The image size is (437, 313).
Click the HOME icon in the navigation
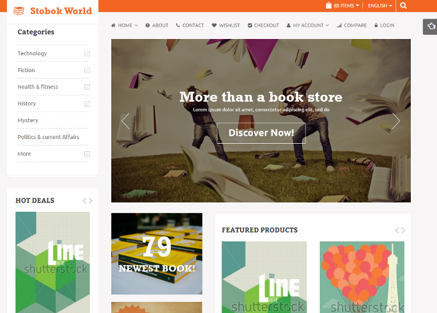tap(113, 26)
